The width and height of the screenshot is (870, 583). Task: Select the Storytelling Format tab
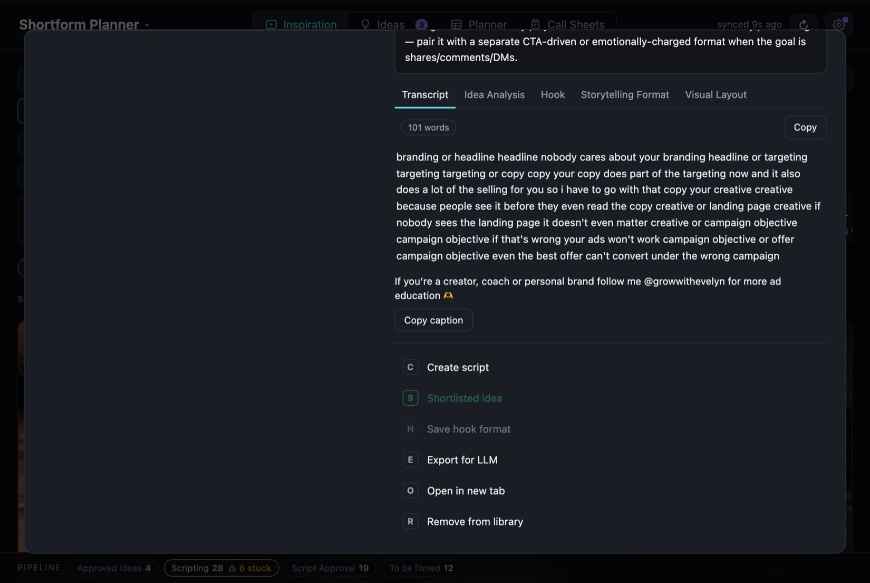625,95
